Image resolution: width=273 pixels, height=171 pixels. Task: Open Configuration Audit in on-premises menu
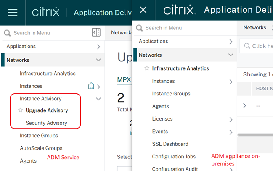click(x=175, y=169)
